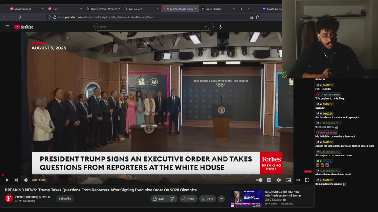This screenshot has height=212, width=378.
Task: Open tracking protection shield icon
Action: [x=49, y=17]
